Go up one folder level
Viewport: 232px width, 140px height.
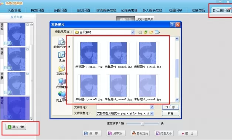coord(146,32)
